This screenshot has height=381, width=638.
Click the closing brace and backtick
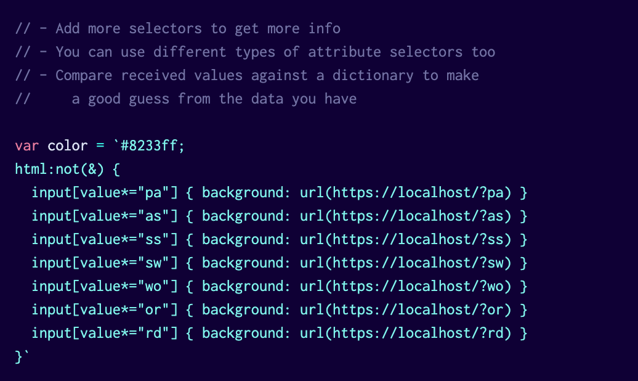click(x=22, y=356)
